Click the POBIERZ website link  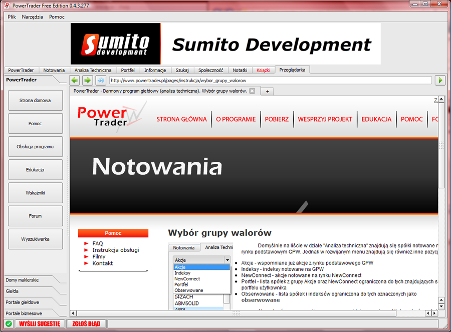coord(277,119)
